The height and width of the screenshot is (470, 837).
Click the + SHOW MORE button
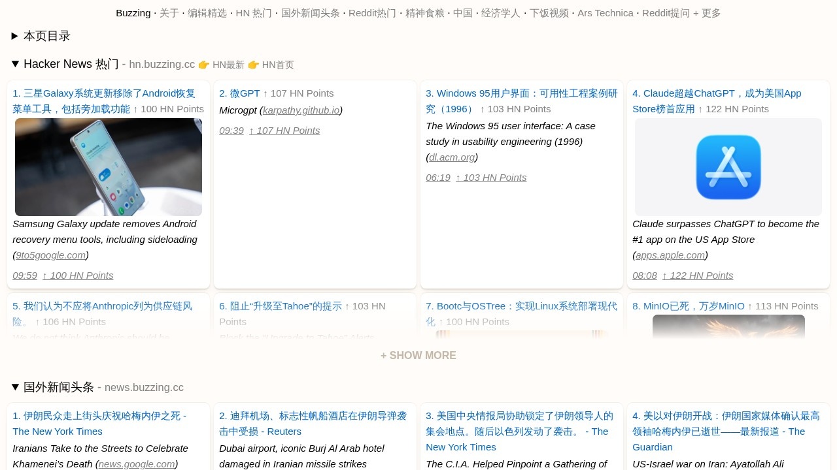click(x=418, y=355)
